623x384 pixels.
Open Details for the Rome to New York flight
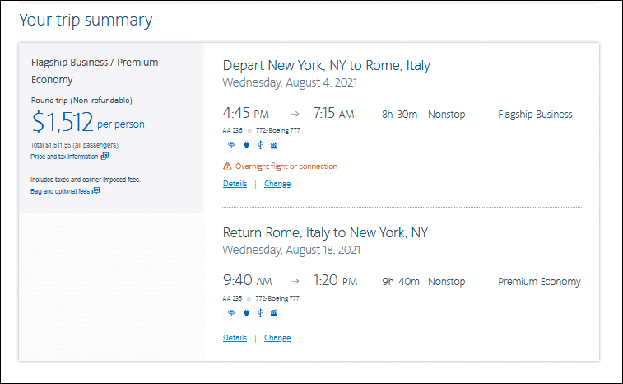tap(235, 338)
